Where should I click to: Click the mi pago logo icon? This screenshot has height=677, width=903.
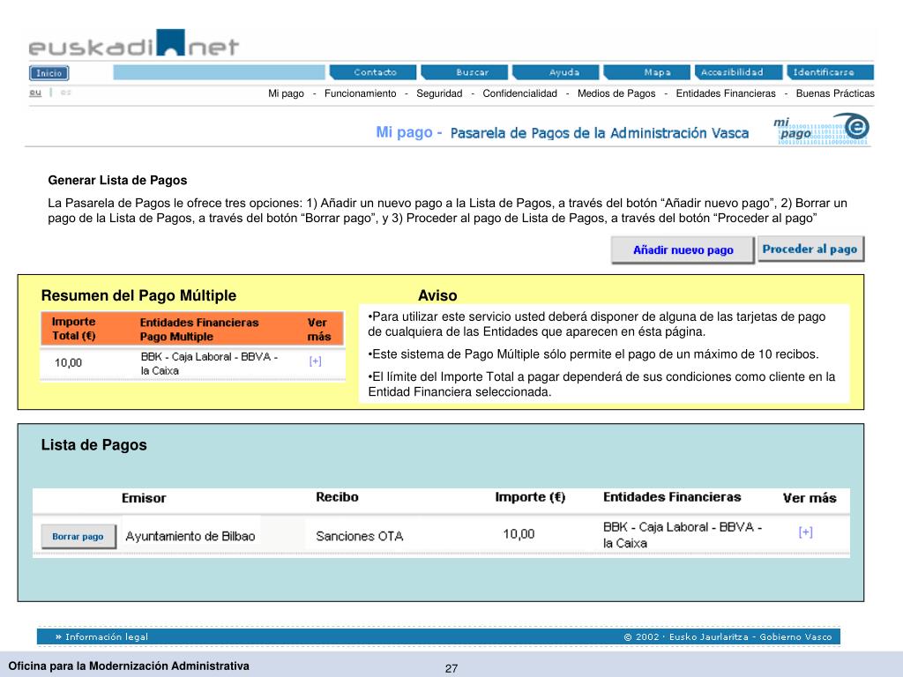tap(821, 130)
